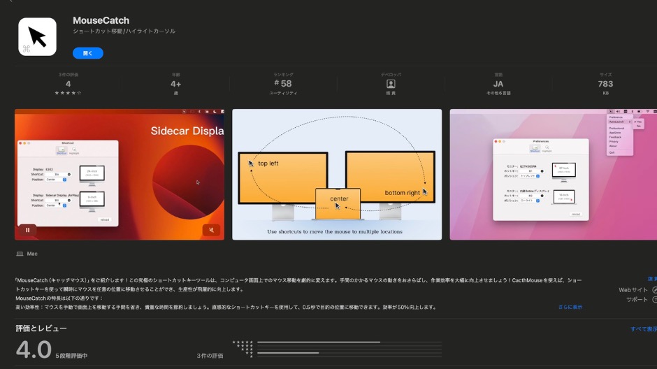The width and height of the screenshot is (657, 369).
Task: Toggle the preview video mute button
Action: point(211,230)
